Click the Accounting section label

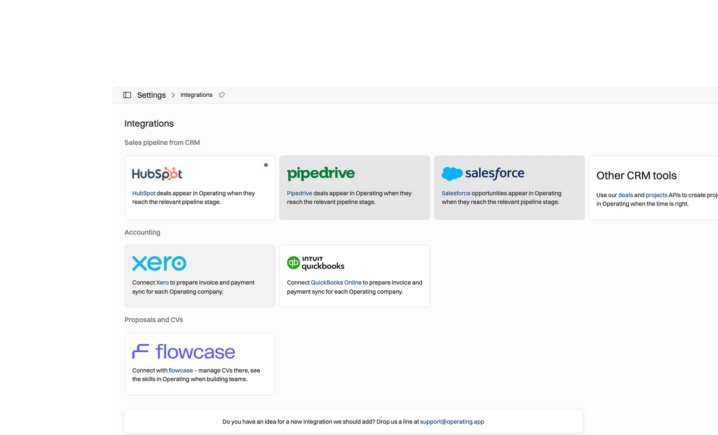pyautogui.click(x=142, y=232)
